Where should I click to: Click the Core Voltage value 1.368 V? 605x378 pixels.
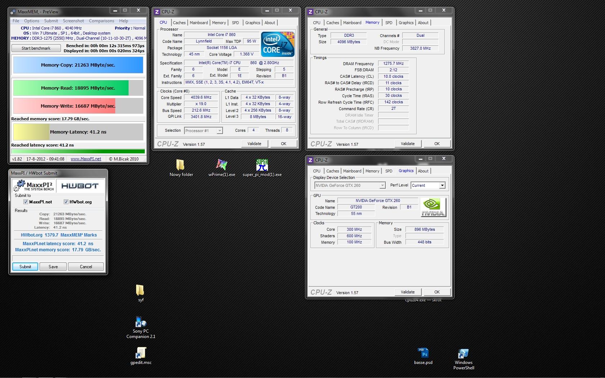[x=247, y=54]
